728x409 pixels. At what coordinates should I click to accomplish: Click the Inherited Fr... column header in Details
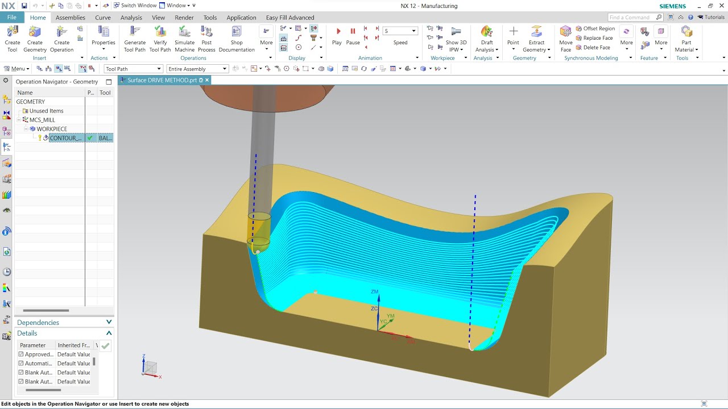[75, 345]
